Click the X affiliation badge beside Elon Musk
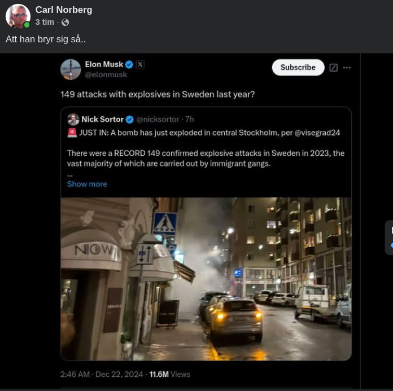This screenshot has width=393, height=391. (x=140, y=65)
